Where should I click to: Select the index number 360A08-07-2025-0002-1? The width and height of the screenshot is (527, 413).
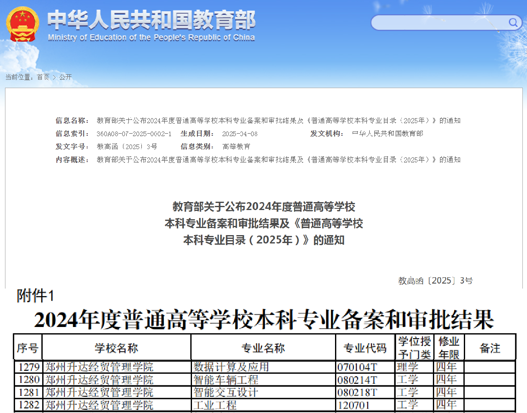point(134,134)
